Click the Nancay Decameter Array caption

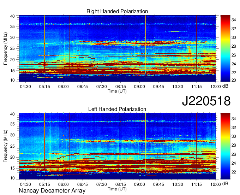click(52, 190)
